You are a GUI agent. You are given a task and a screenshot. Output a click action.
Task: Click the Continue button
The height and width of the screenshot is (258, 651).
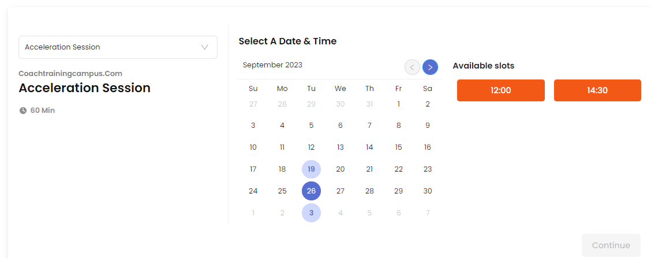pyautogui.click(x=611, y=245)
